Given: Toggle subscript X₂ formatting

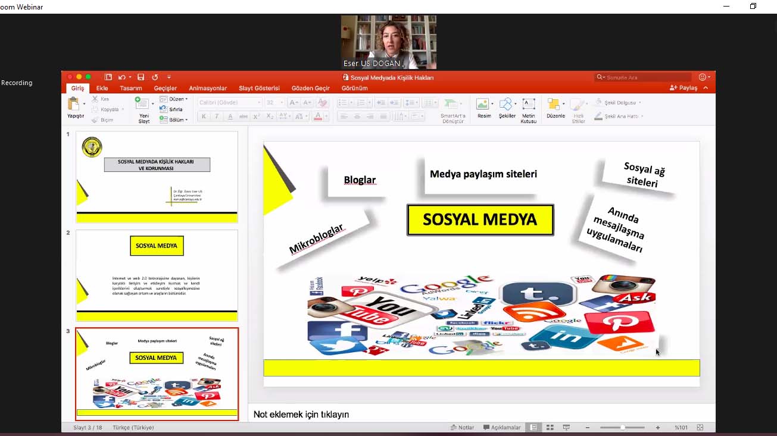Looking at the screenshot, I should pyautogui.click(x=270, y=117).
